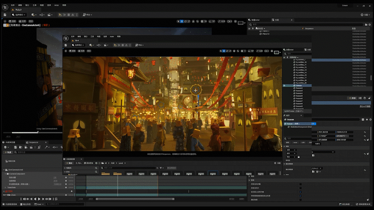Screen dimensions: 374x210
Task: Toggle details lock icon in back window
Action: click(369, 98)
